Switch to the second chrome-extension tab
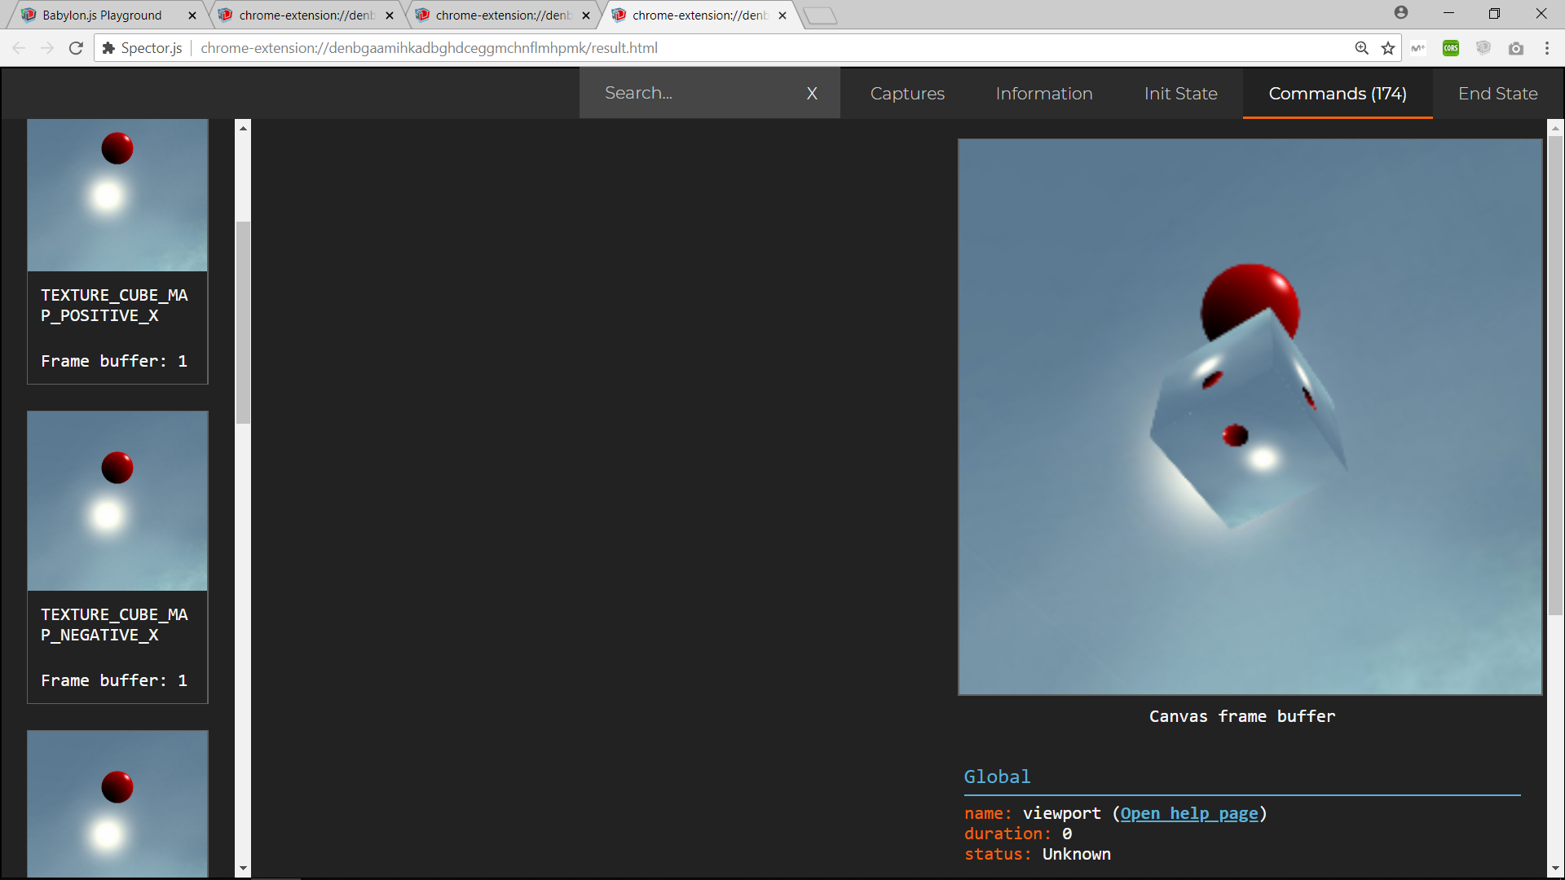The height and width of the screenshot is (880, 1565). tap(306, 15)
